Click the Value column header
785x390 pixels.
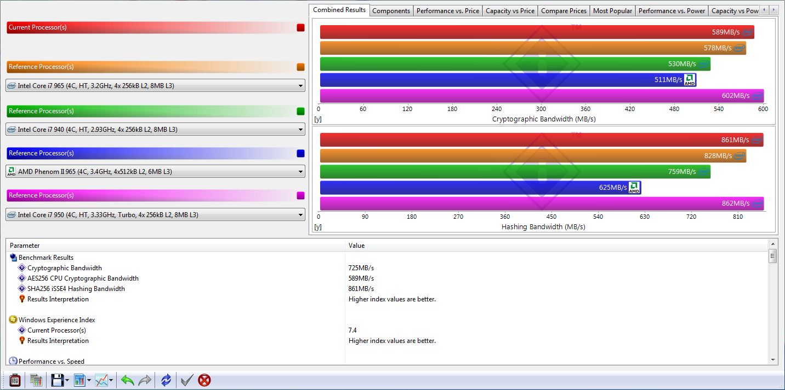coord(556,246)
